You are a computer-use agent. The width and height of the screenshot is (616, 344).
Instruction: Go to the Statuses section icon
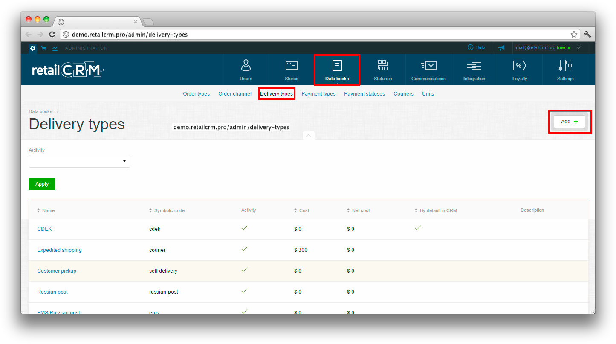(x=383, y=65)
